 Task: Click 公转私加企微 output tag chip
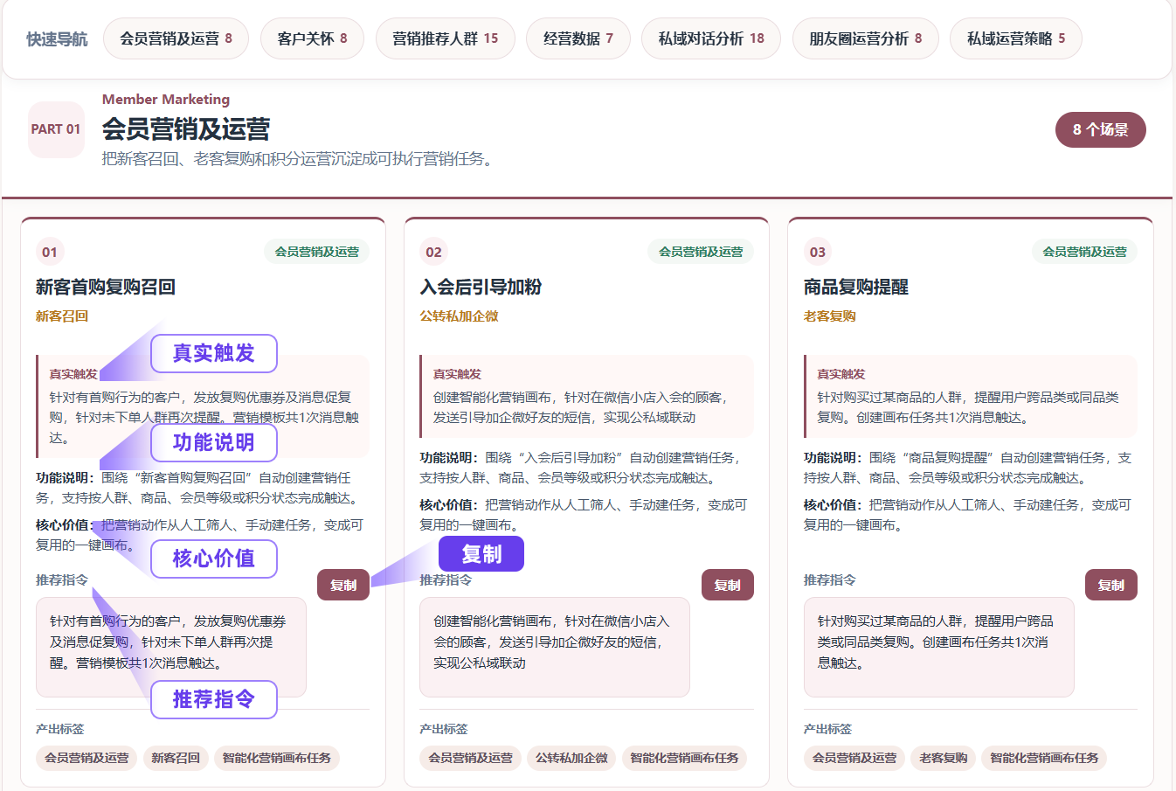pos(571,758)
